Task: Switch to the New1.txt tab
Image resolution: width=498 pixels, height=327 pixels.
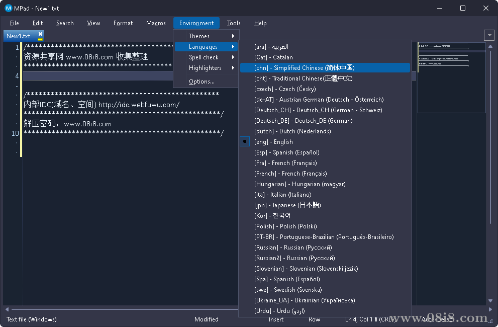Action: 19,36
